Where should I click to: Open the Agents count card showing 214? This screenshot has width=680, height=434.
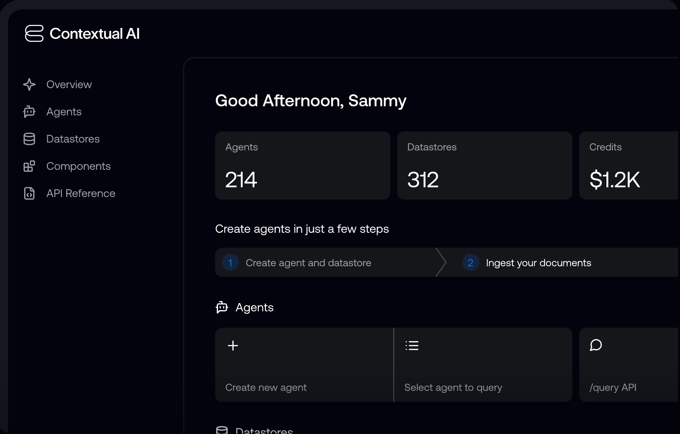pyautogui.click(x=302, y=165)
